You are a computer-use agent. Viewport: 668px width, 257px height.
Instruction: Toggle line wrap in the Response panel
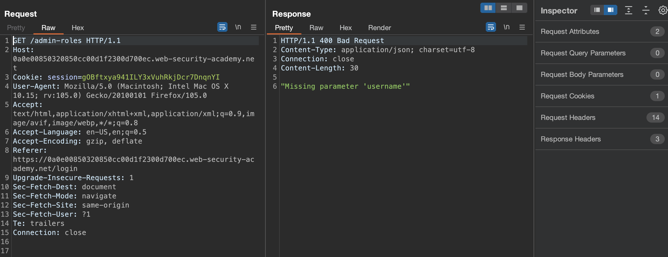click(491, 27)
